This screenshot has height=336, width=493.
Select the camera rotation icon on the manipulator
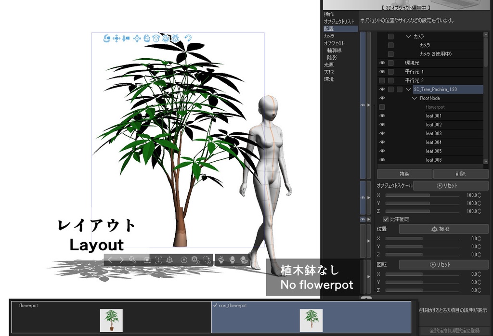[x=106, y=38]
